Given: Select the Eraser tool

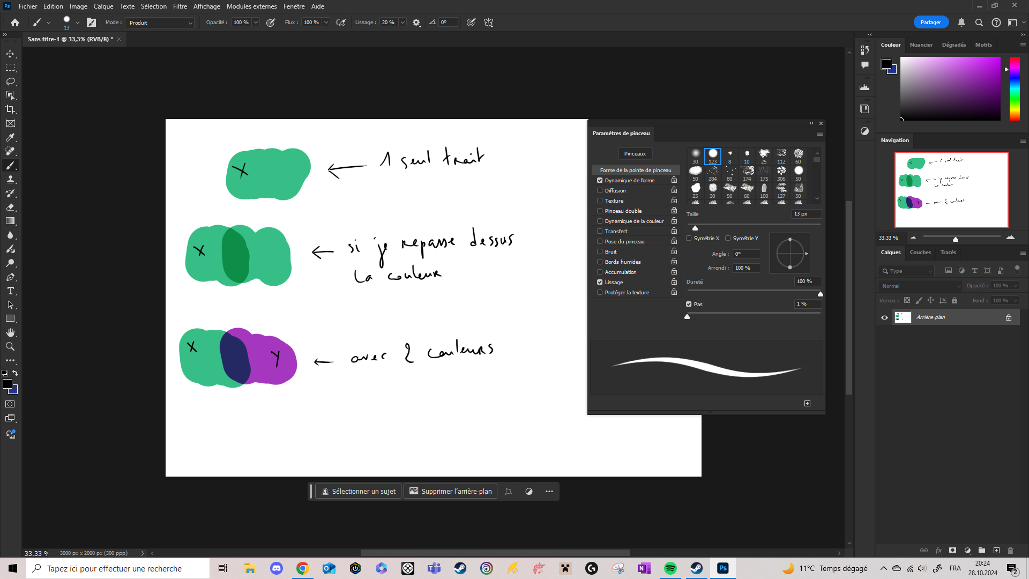Looking at the screenshot, I should 10,207.
